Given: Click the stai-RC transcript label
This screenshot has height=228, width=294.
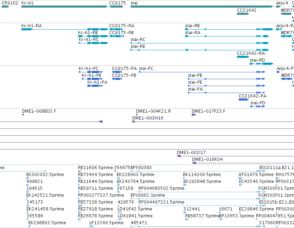Looking at the screenshot, I should click(138, 40).
